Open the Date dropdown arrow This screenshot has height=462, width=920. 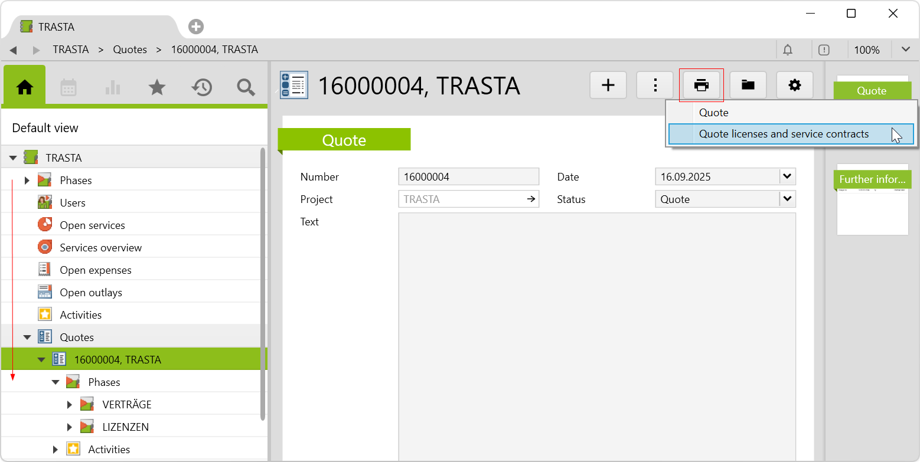click(787, 176)
